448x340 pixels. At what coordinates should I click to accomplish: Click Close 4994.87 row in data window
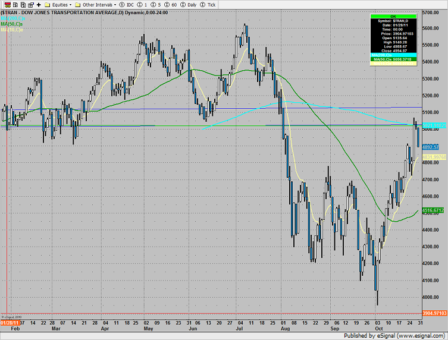coord(394,51)
